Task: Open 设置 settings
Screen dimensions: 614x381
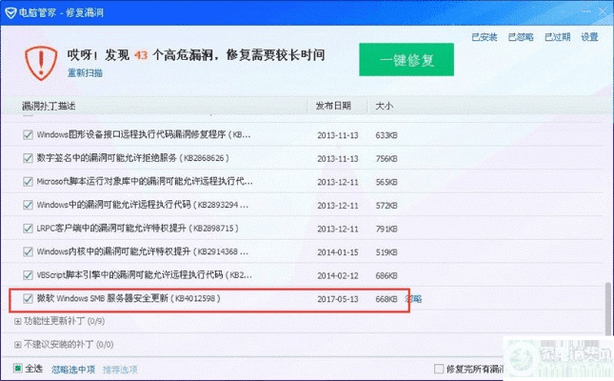Action: (589, 37)
